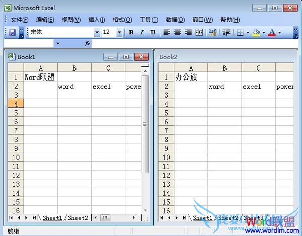302x236 pixels.
Task: Open the font size dropdown (12)
Action: pyautogui.click(x=119, y=32)
